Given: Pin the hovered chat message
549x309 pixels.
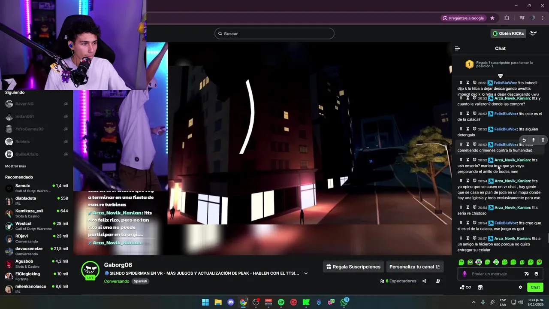Looking at the screenshot, I should tap(534, 140).
